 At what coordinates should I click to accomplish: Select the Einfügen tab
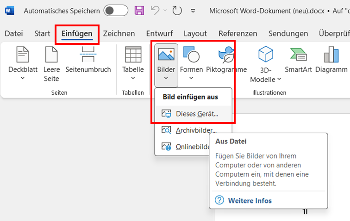pos(77,33)
